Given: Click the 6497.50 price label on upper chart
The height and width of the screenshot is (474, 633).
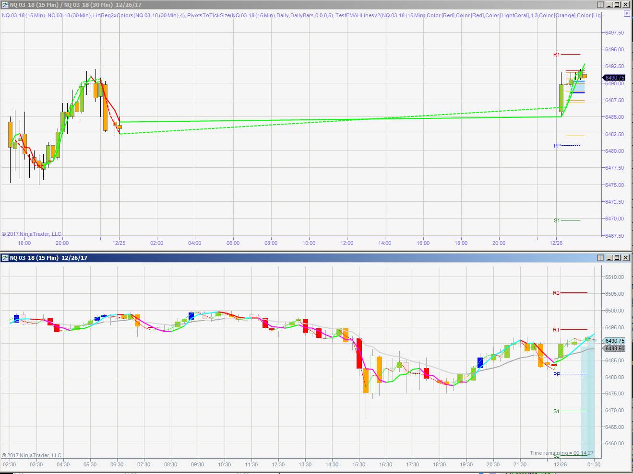Looking at the screenshot, I should (x=615, y=33).
